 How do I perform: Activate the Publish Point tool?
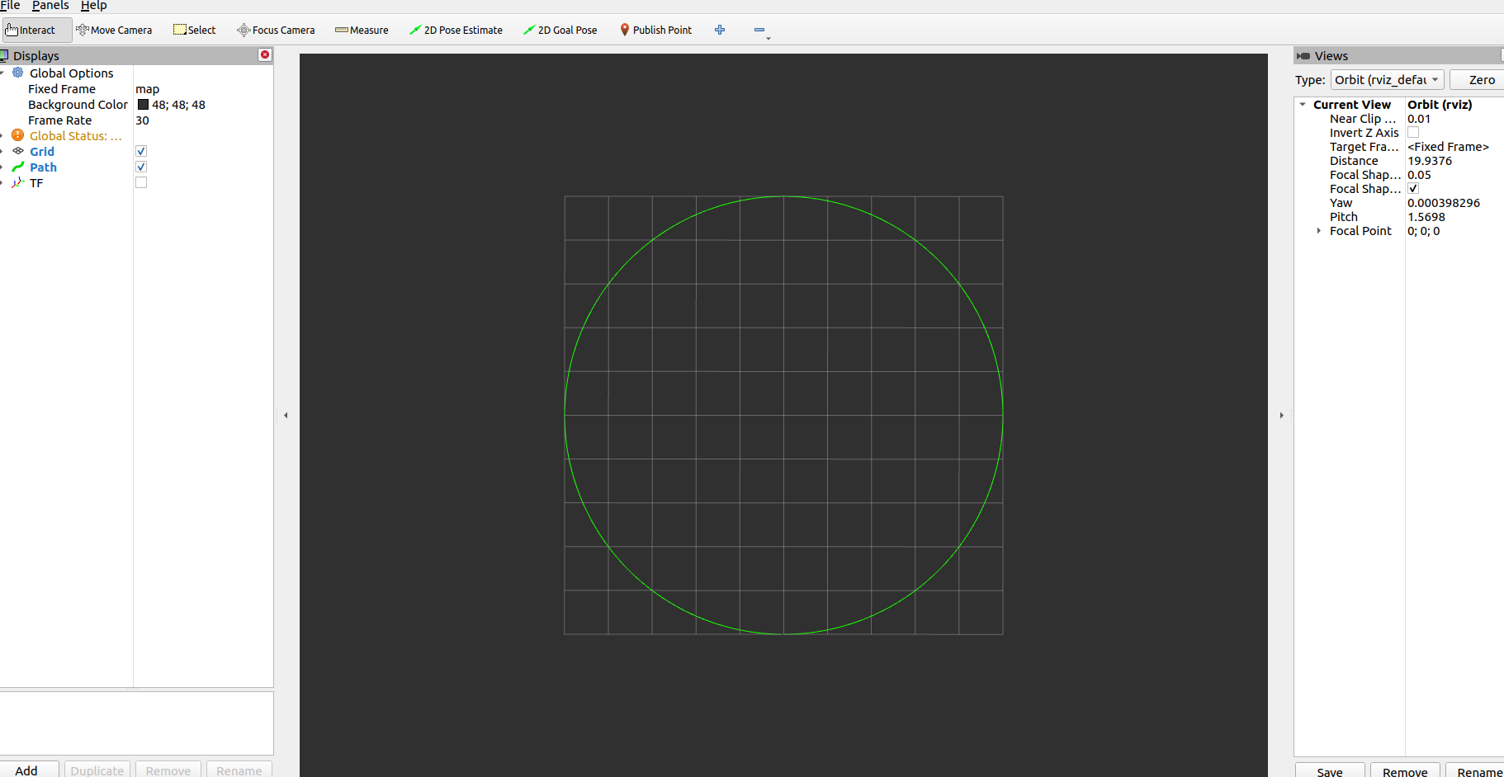[x=656, y=30]
